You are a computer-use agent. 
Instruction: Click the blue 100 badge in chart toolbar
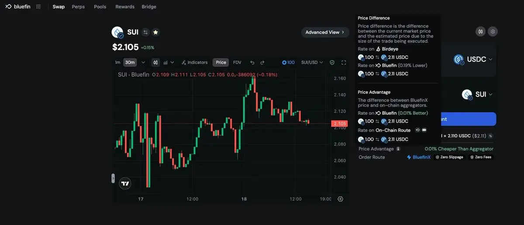[x=288, y=62]
